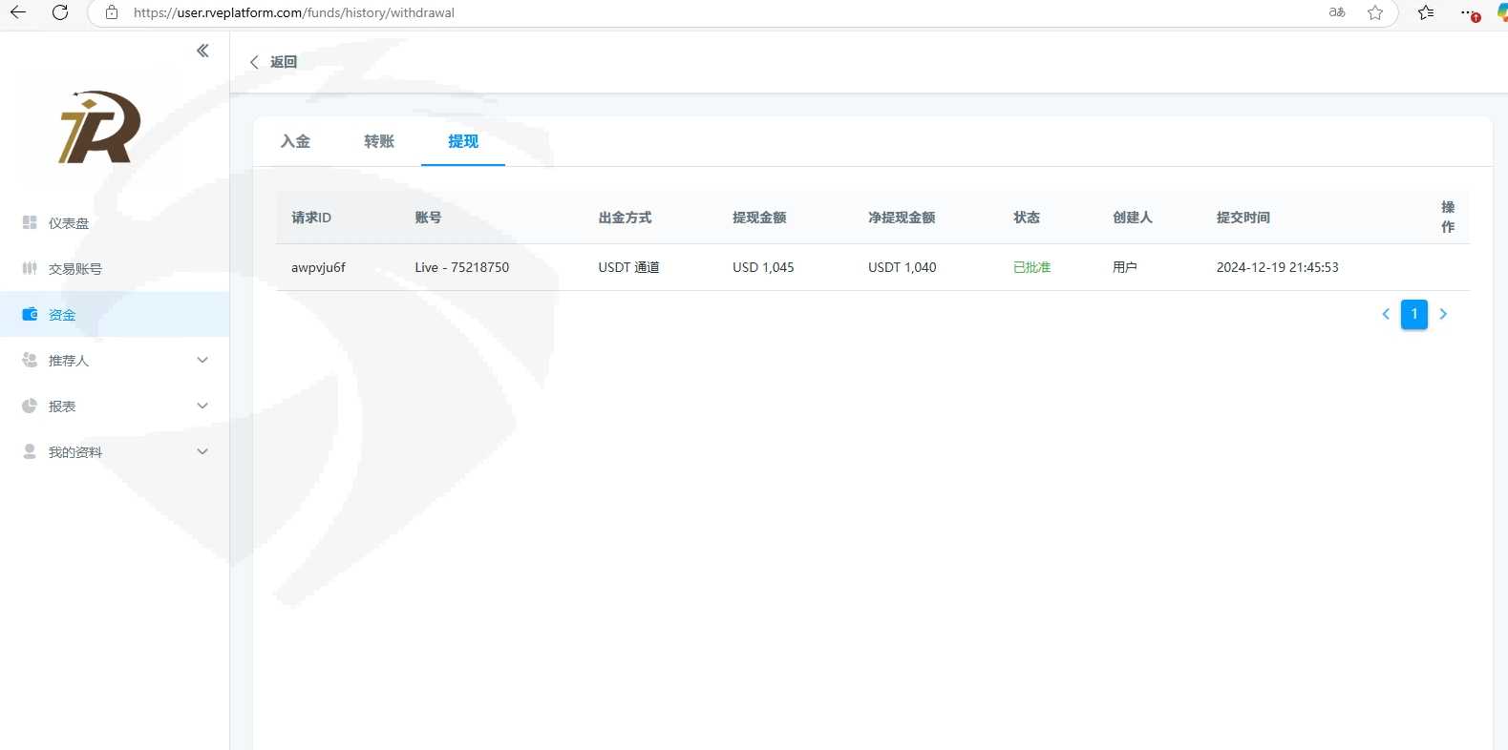Click the 7R platform logo

click(100, 128)
